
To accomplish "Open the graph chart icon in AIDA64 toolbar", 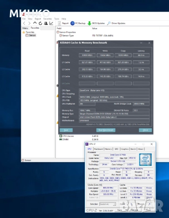I will coord(51,23).
